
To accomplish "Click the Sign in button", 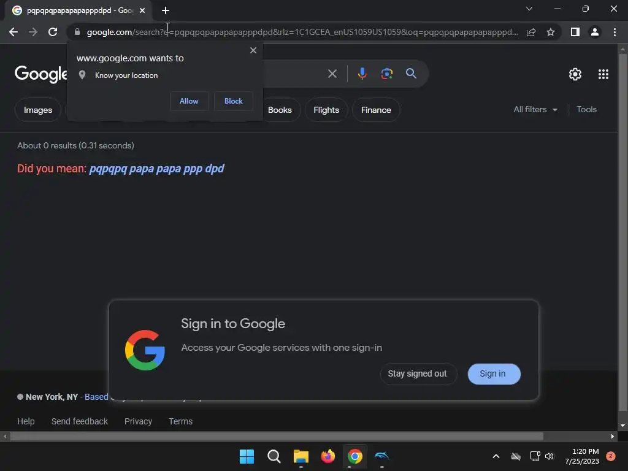I will (494, 373).
